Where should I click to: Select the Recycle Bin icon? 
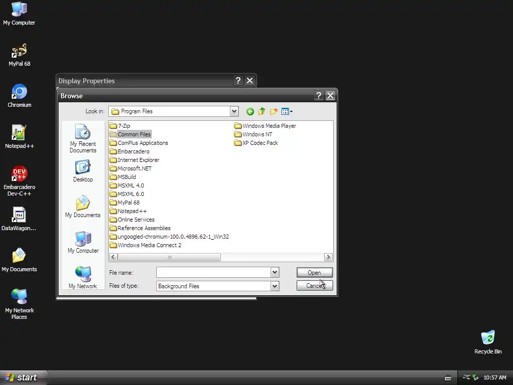pyautogui.click(x=488, y=342)
